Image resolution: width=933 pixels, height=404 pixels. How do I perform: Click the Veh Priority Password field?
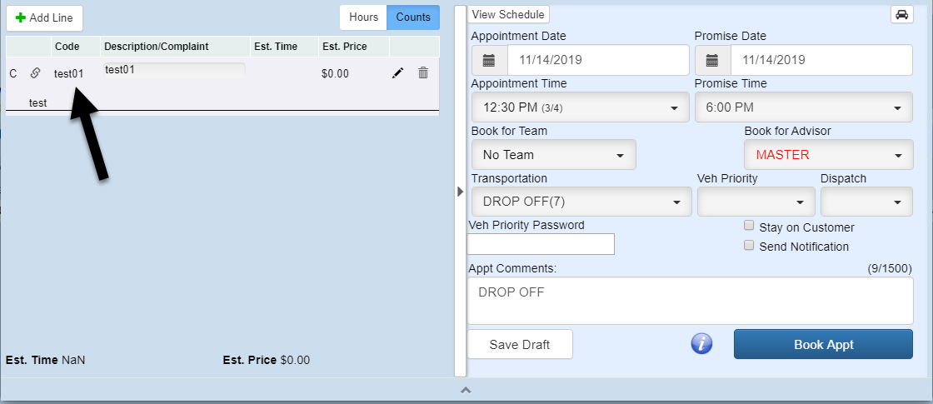(541, 244)
